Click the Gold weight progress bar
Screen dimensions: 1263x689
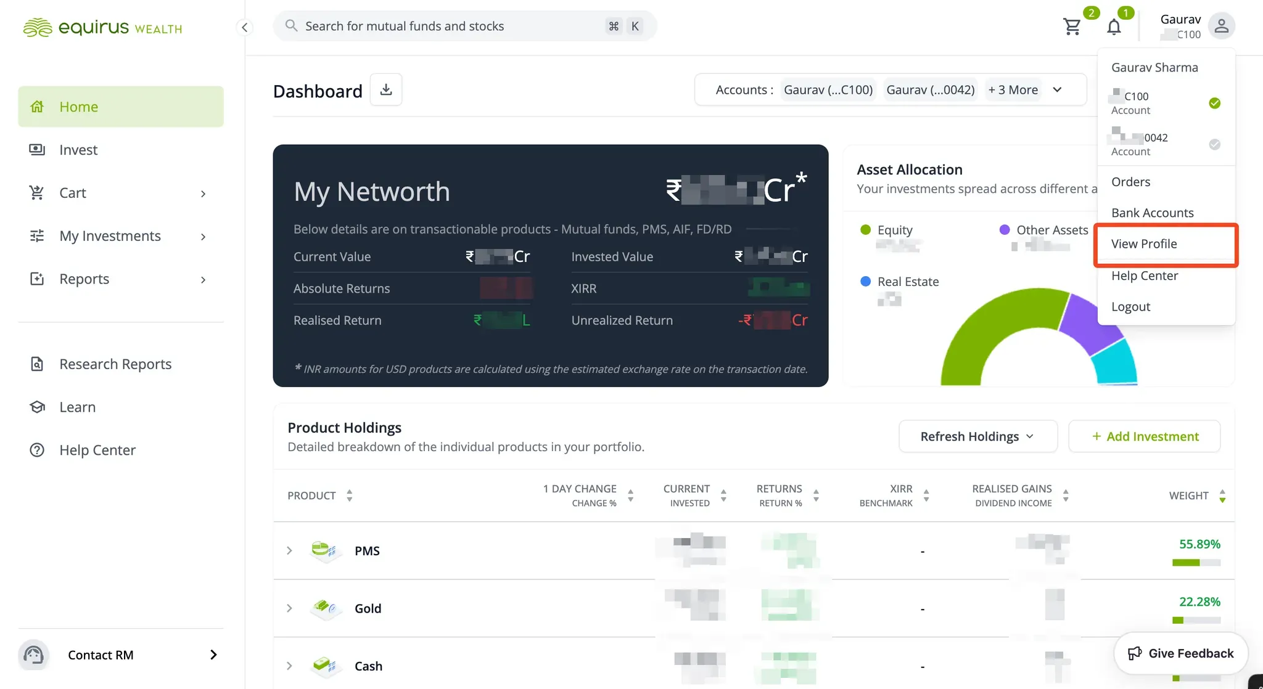pos(1196,621)
